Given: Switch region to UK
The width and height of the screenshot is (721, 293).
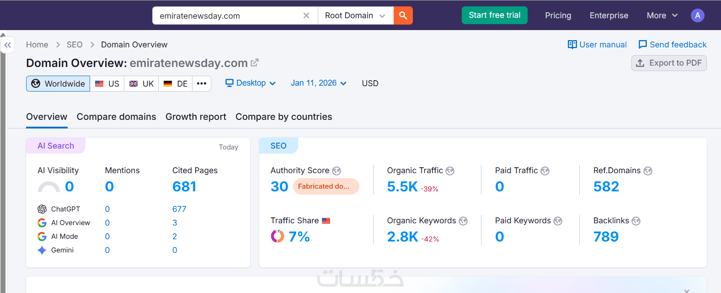Looking at the screenshot, I should [141, 84].
